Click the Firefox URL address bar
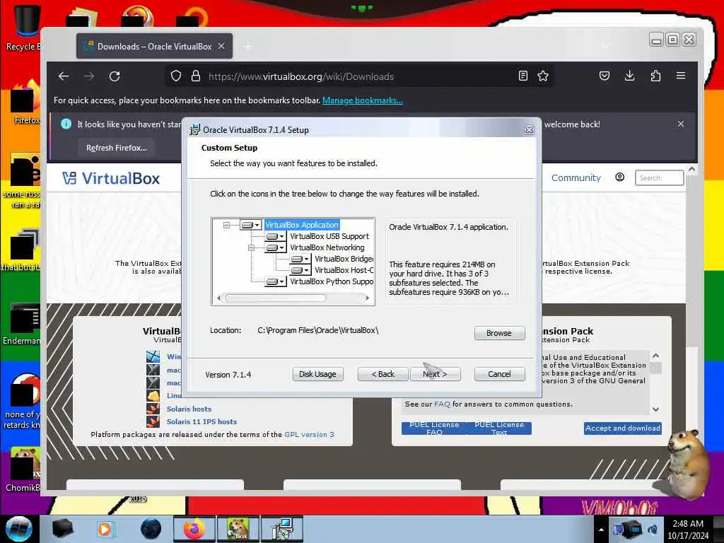Screen dimensions: 724x543 [x=360, y=76]
